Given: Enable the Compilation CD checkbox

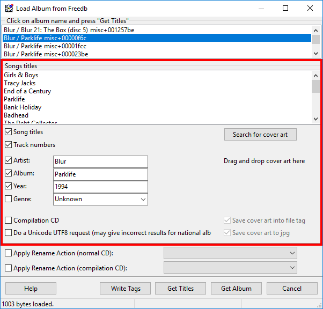Looking at the screenshot, I should tap(8, 220).
